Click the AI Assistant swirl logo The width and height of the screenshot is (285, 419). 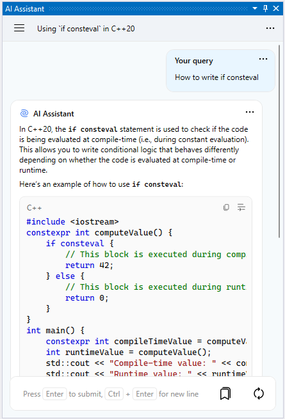pyautogui.click(x=24, y=114)
